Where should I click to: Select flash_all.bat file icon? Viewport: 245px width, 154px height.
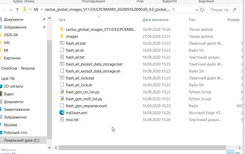(x=62, y=43)
